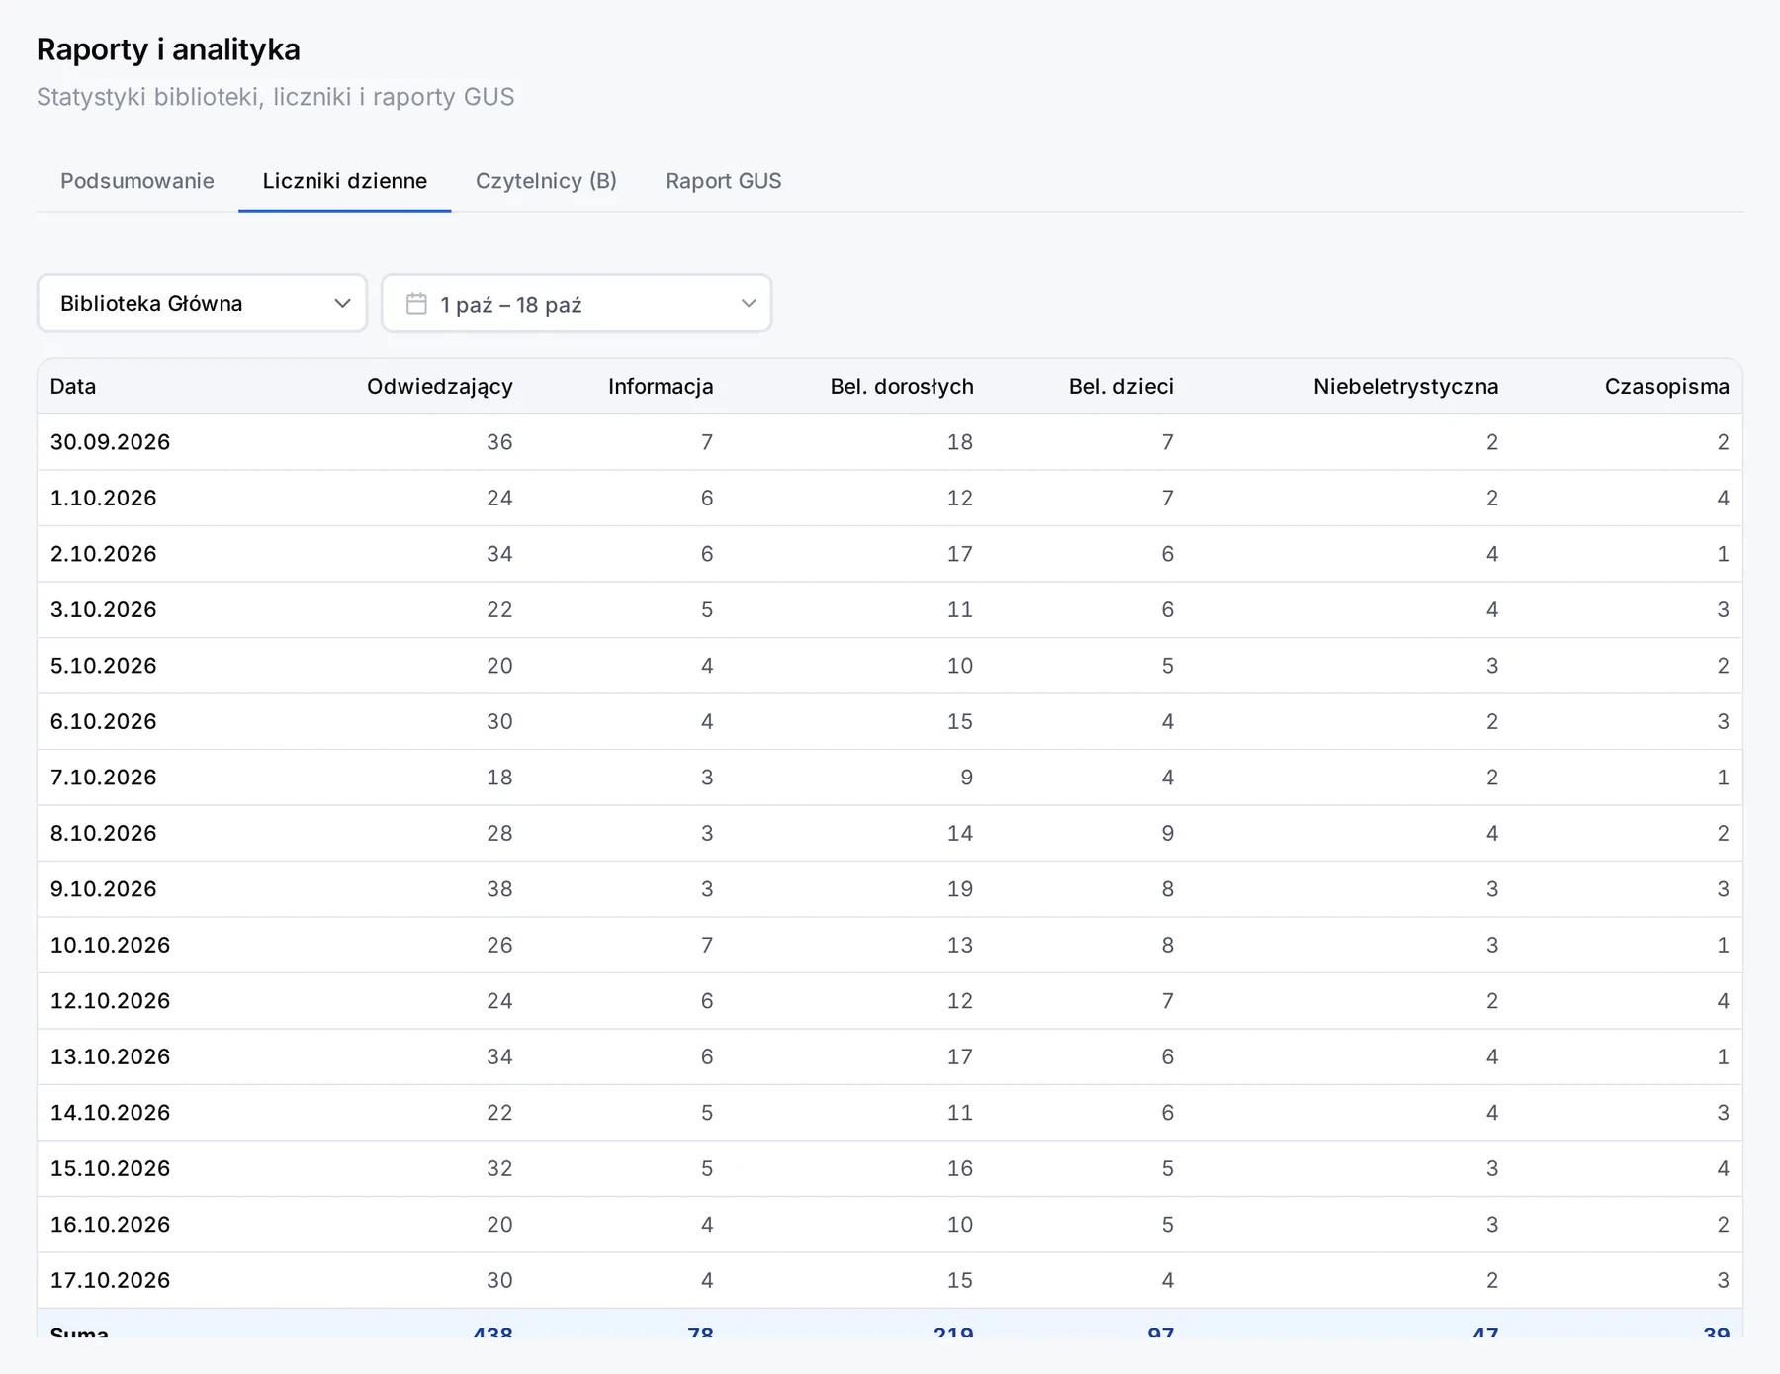The width and height of the screenshot is (1780, 1374).
Task: Select the 17.10.2026 date cell
Action: pos(111,1280)
